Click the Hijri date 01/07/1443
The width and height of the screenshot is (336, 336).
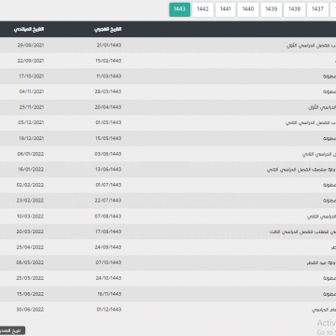coord(108,185)
